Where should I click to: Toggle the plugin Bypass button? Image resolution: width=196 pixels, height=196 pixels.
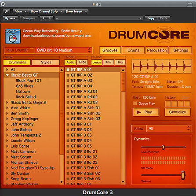pos(10,18)
